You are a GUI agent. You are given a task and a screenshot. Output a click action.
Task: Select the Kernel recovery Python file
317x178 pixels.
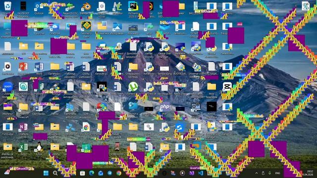click(149, 47)
